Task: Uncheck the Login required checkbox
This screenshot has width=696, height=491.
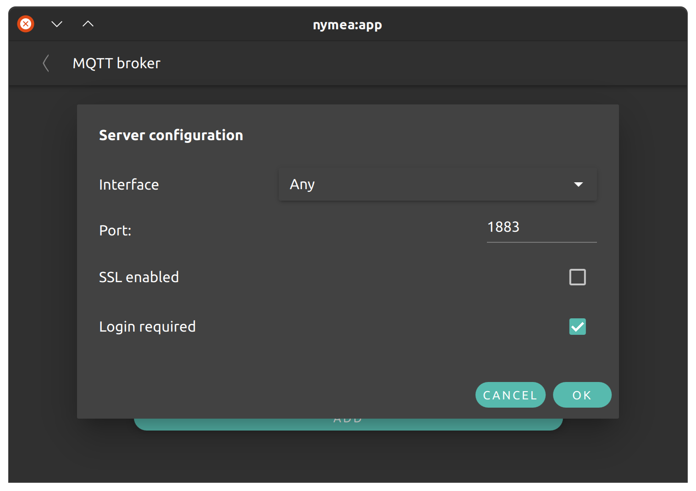Action: (577, 327)
